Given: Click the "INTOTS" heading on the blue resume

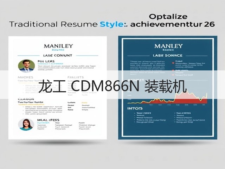Looking at the screenshot, I should tap(135, 108).
